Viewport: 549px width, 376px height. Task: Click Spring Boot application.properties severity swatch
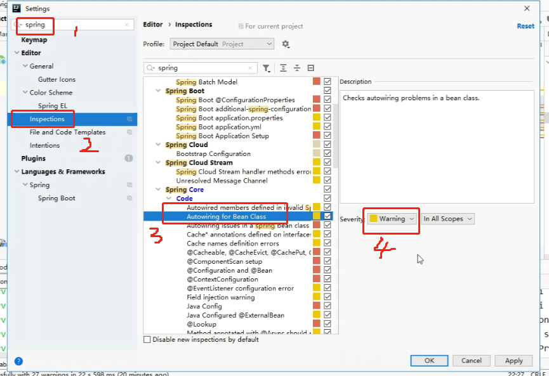pyautogui.click(x=317, y=117)
